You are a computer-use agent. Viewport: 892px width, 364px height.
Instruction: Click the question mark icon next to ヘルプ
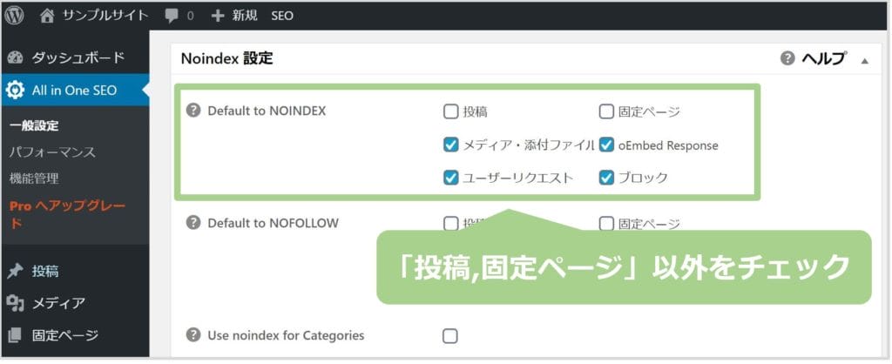[x=787, y=58]
